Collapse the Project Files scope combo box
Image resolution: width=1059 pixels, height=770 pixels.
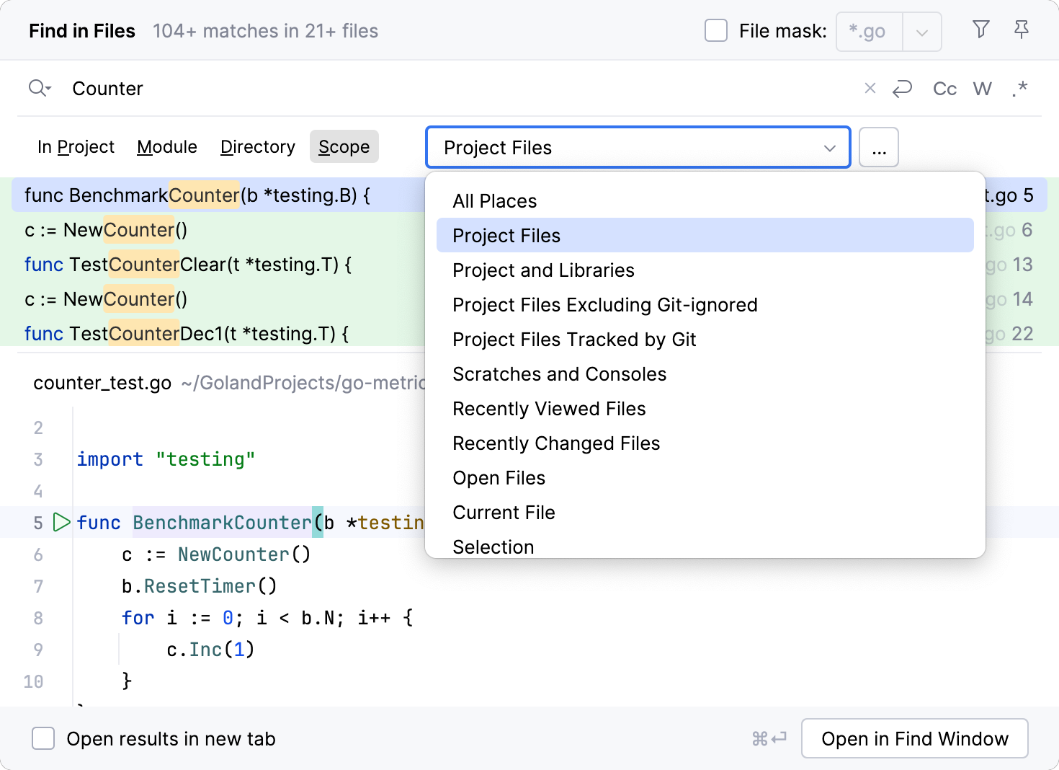[829, 148]
